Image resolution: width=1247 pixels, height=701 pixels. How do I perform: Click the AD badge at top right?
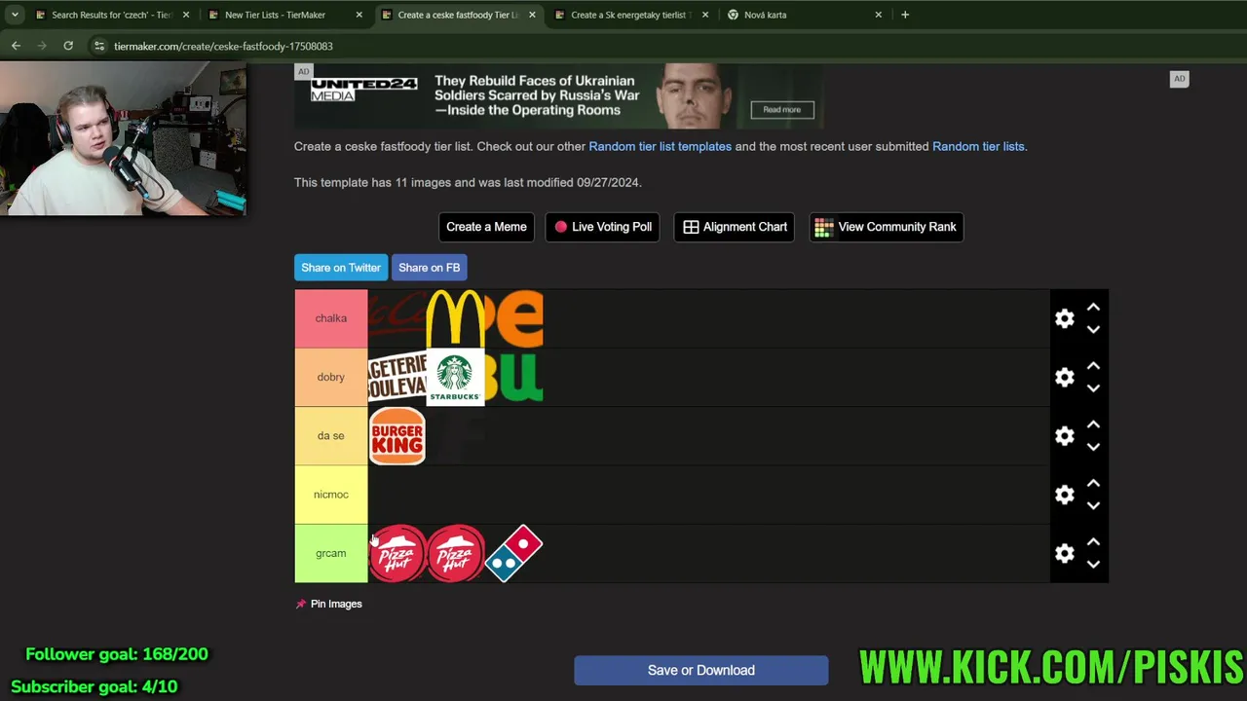point(1179,79)
